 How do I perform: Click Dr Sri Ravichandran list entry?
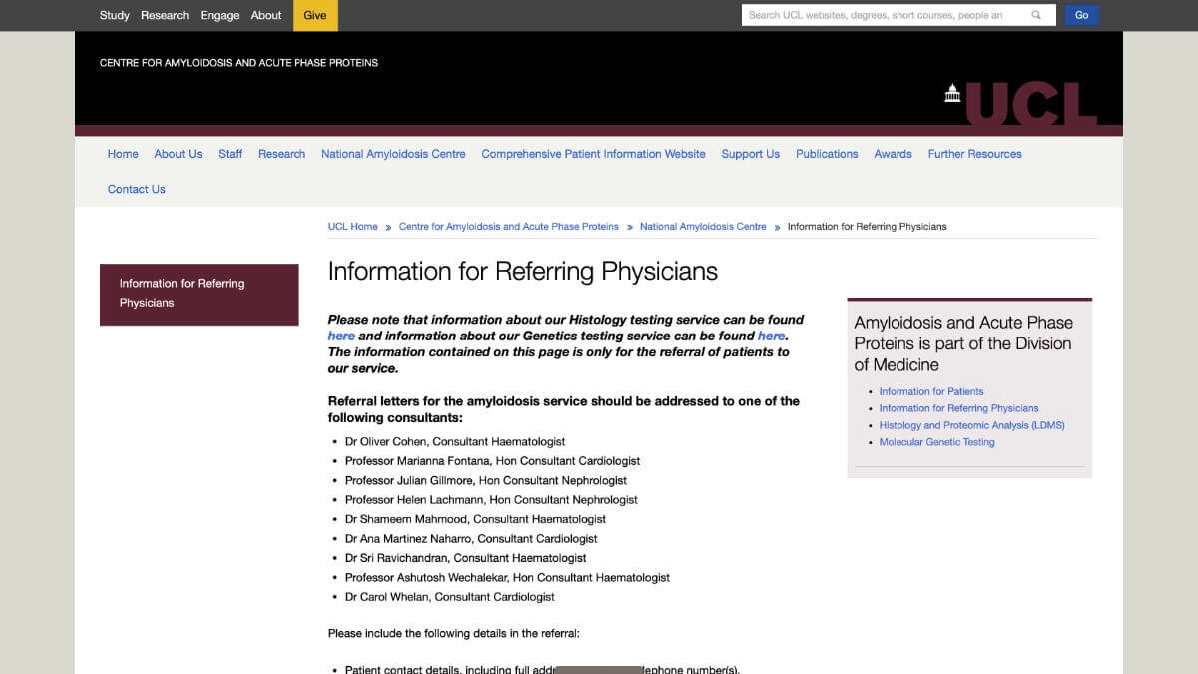point(465,559)
